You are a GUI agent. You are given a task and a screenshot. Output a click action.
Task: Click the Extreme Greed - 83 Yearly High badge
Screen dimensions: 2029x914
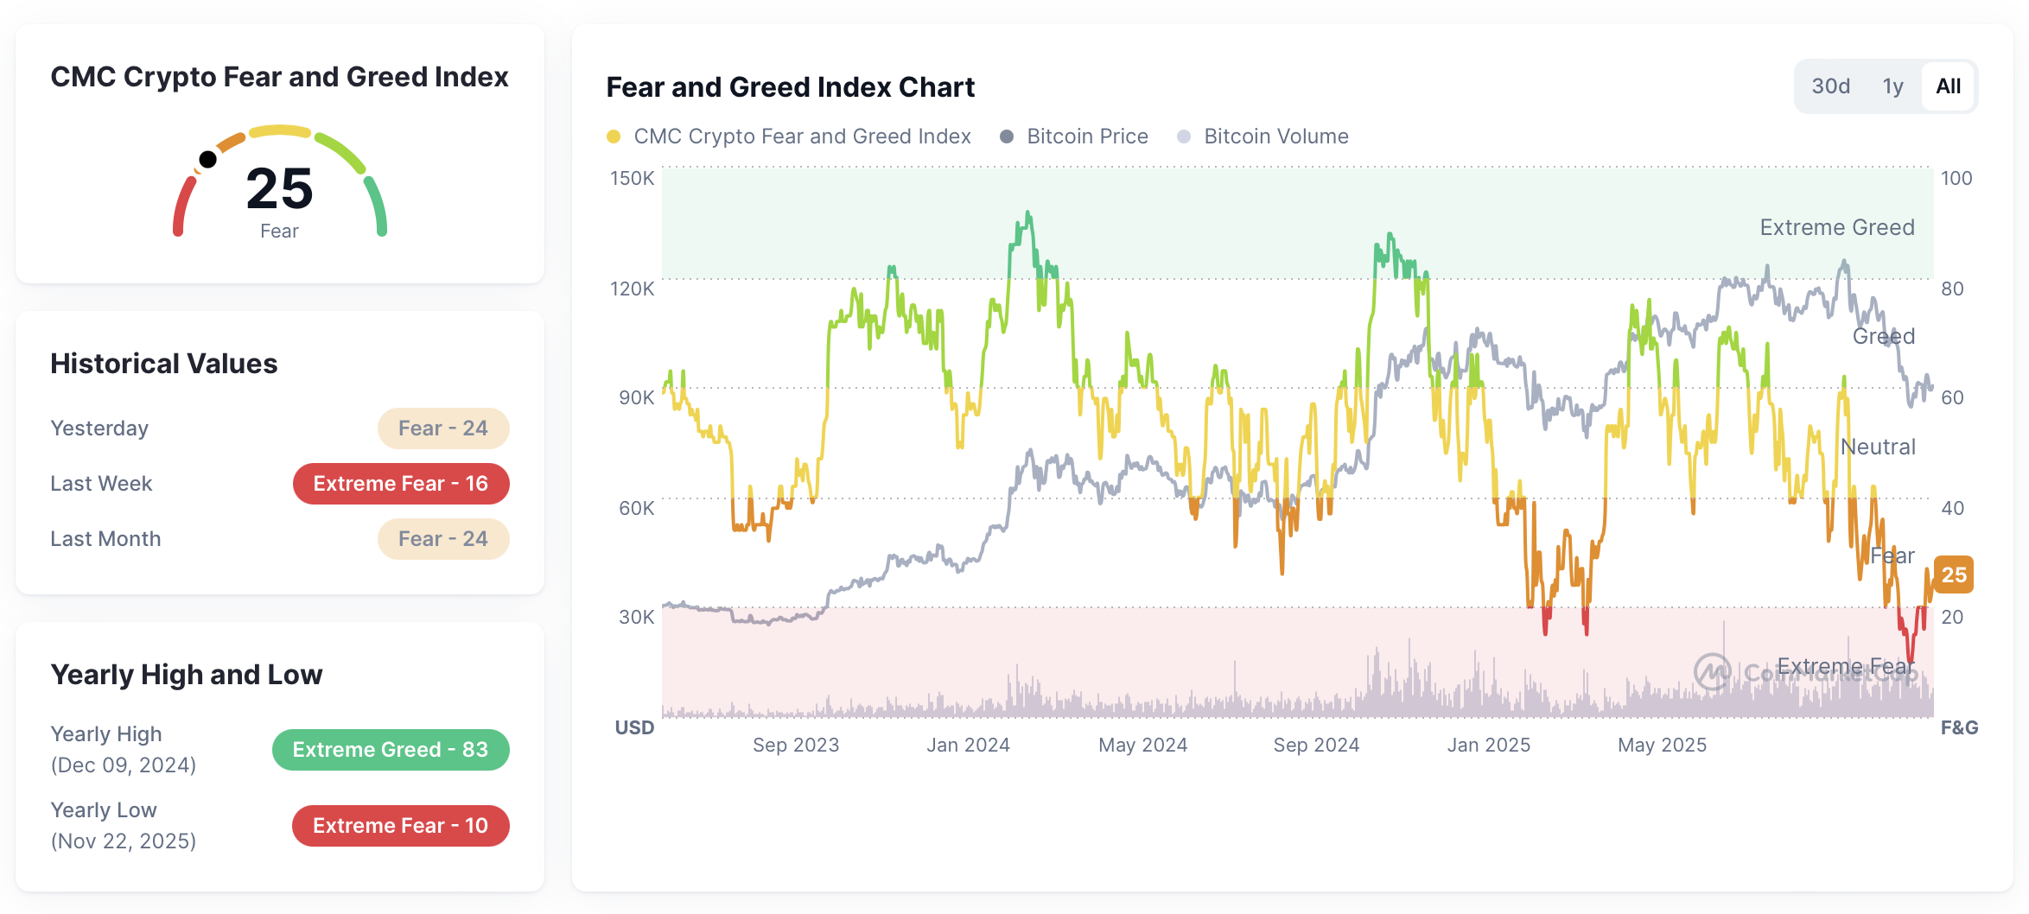point(391,750)
